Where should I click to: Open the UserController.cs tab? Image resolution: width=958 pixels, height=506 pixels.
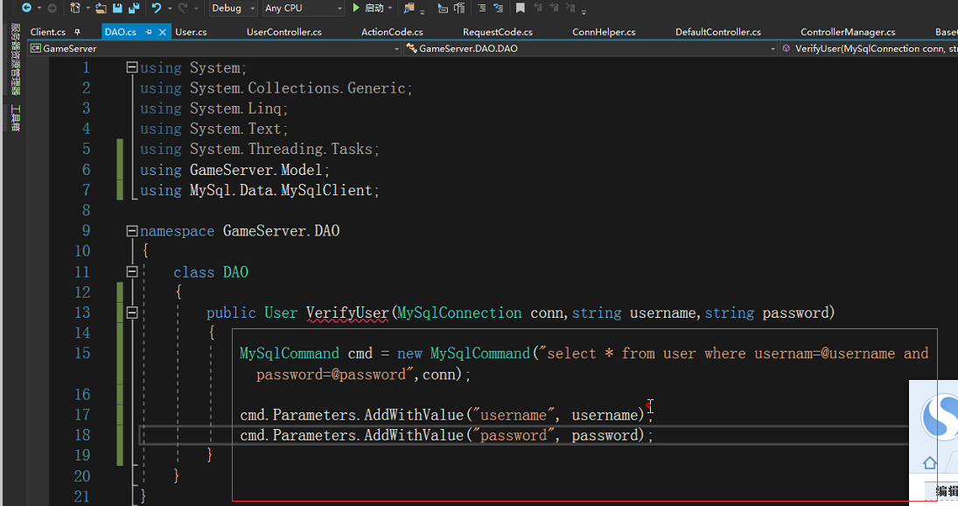point(284,32)
